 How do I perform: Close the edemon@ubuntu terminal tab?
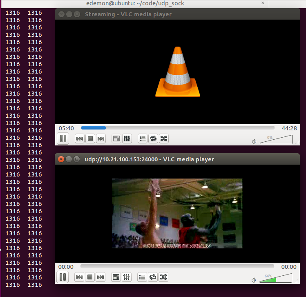click(x=263, y=3)
